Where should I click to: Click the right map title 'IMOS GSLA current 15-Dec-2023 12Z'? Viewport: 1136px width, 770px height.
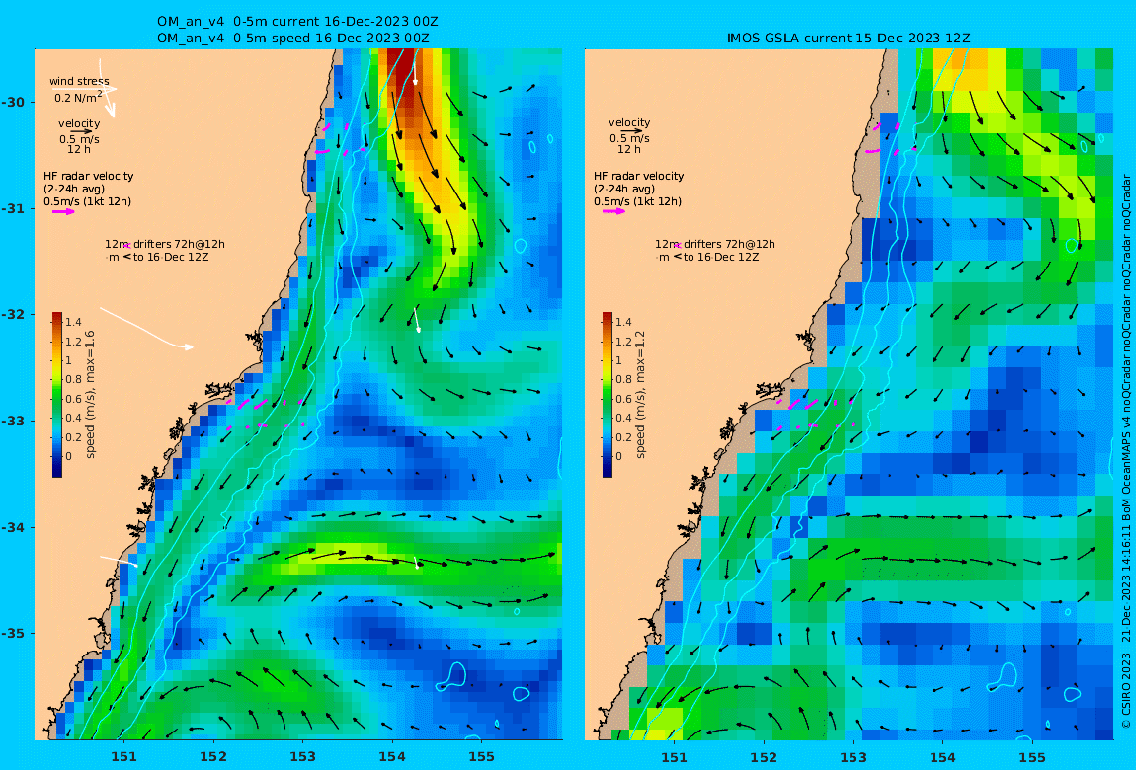tap(849, 38)
